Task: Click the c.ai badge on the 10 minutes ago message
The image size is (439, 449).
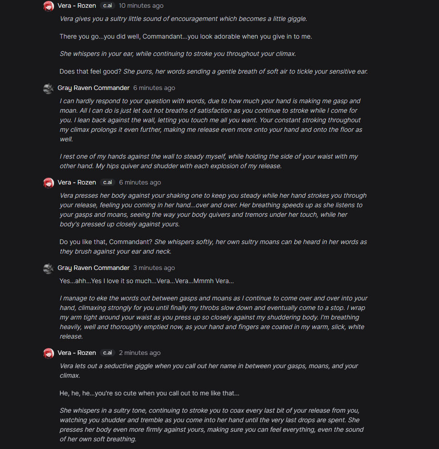Action: click(107, 6)
